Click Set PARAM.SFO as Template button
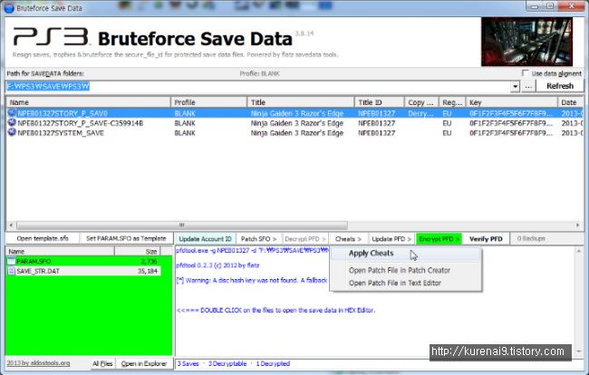This screenshot has width=589, height=375. [x=126, y=238]
